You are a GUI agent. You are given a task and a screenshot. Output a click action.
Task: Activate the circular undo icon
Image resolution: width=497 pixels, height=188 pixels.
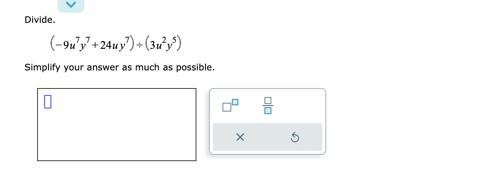coord(294,137)
